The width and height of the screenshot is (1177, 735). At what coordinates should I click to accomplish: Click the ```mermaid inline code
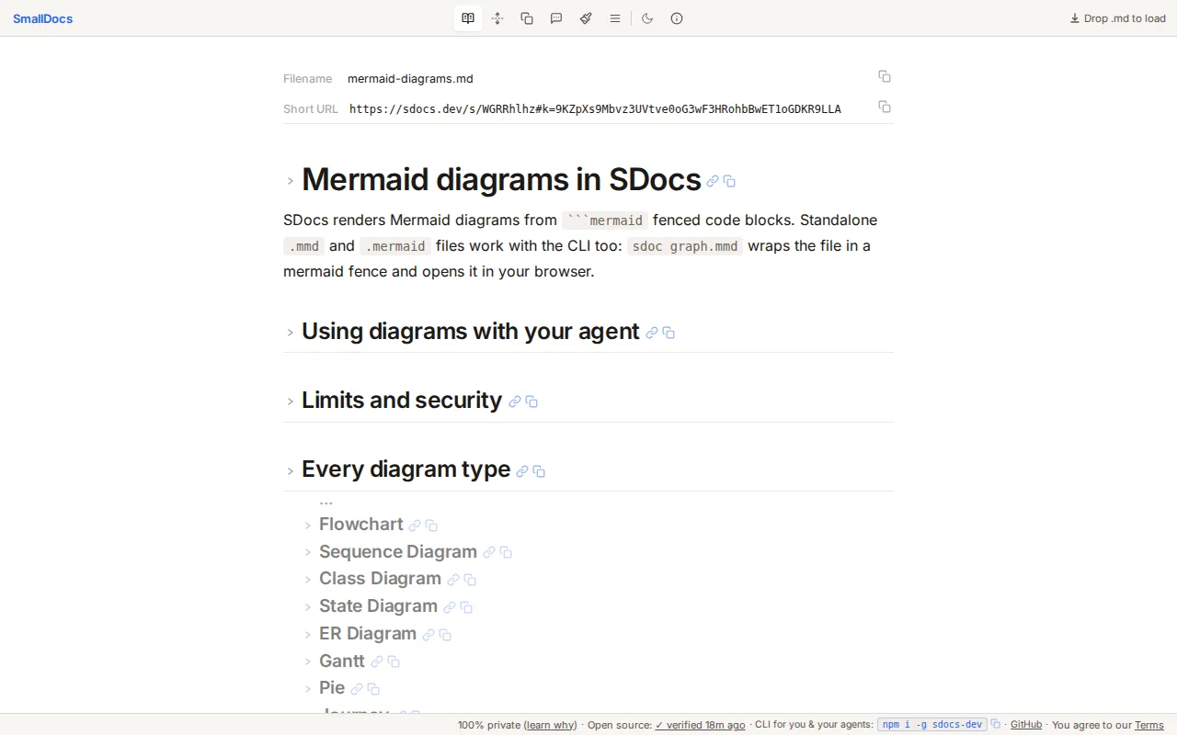[605, 220]
